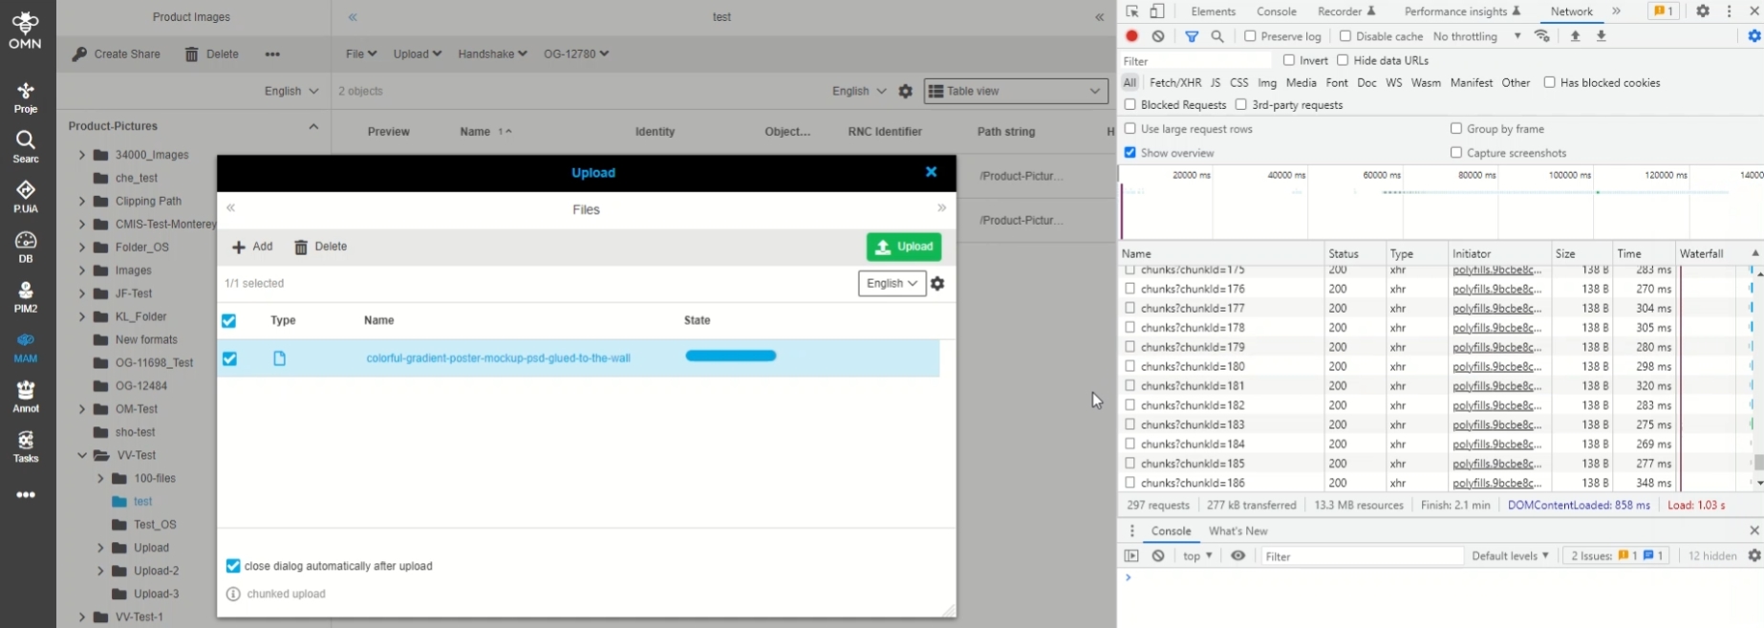1764x628 pixels.
Task: Open the Projects module in sidebar
Action: pos(26,97)
